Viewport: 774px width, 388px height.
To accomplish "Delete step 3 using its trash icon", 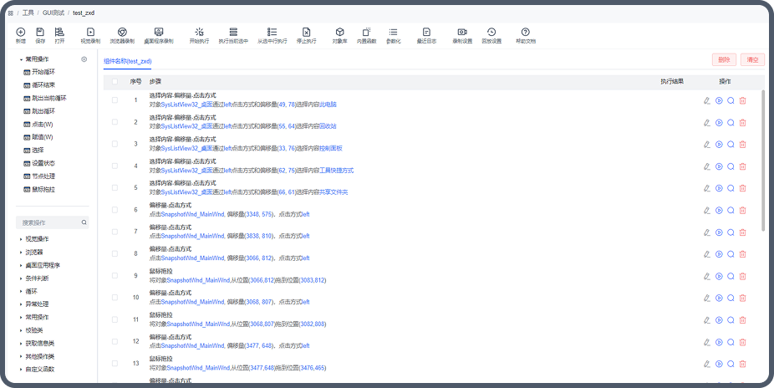I will coord(742,144).
